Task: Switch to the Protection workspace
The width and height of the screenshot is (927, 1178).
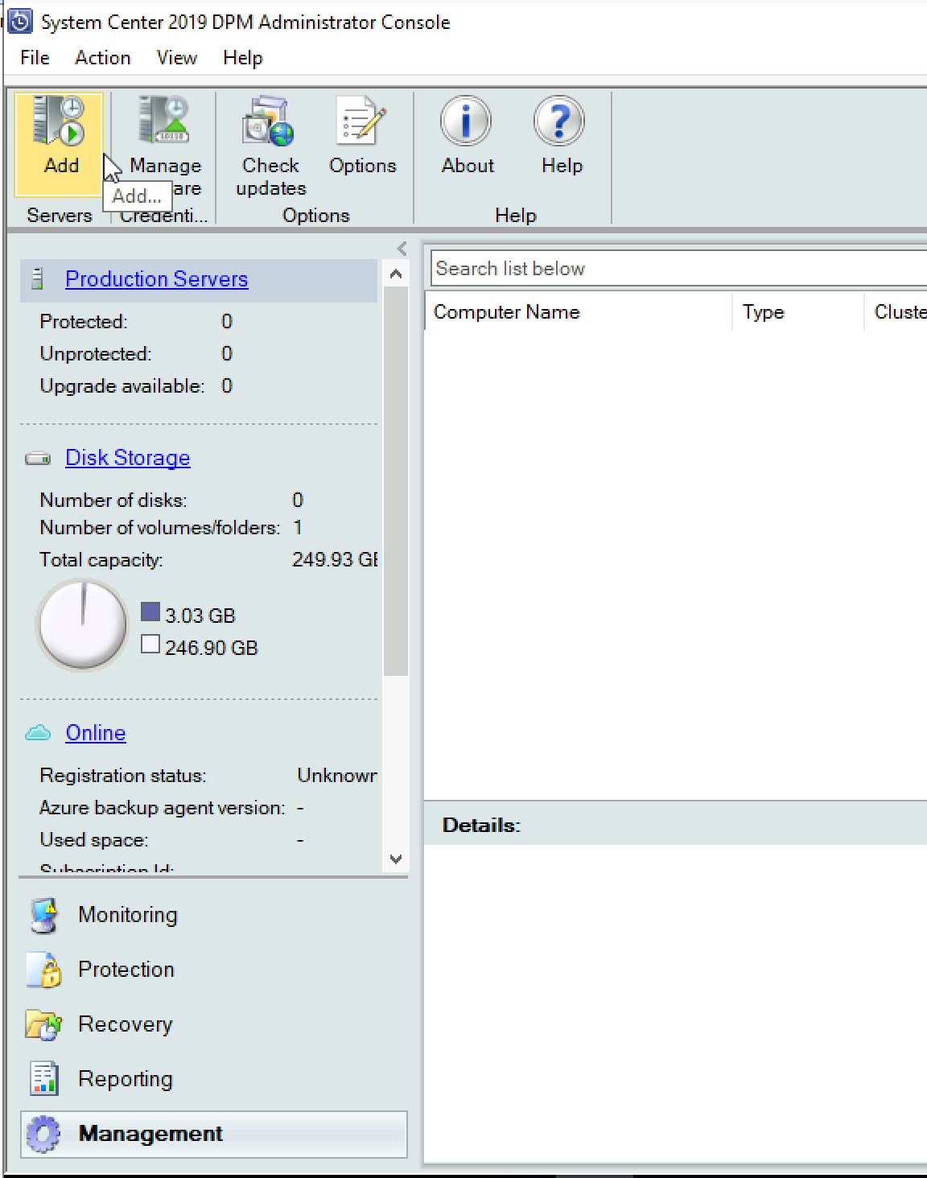Action: pyautogui.click(x=126, y=970)
